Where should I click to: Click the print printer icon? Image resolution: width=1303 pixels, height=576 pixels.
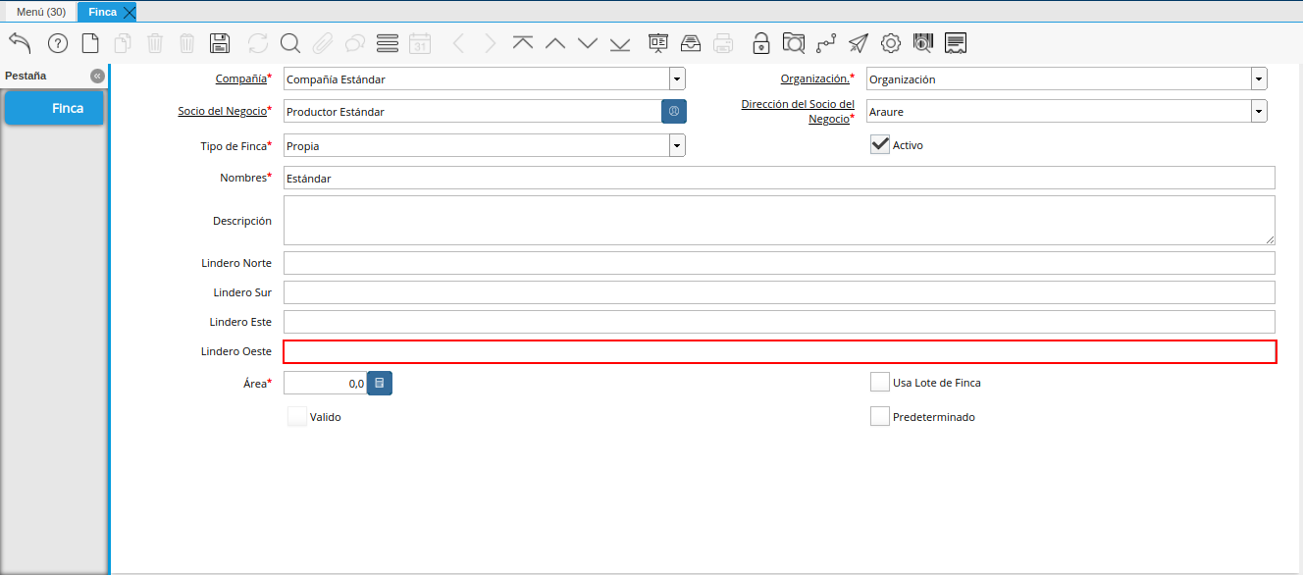[723, 43]
